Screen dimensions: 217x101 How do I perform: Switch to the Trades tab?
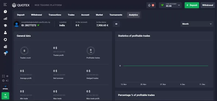[x=71, y=15]
